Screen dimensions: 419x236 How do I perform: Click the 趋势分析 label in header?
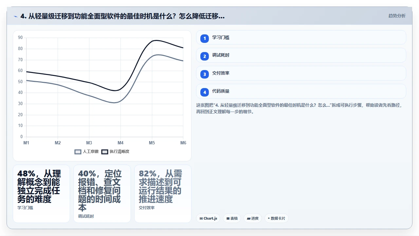(397, 16)
